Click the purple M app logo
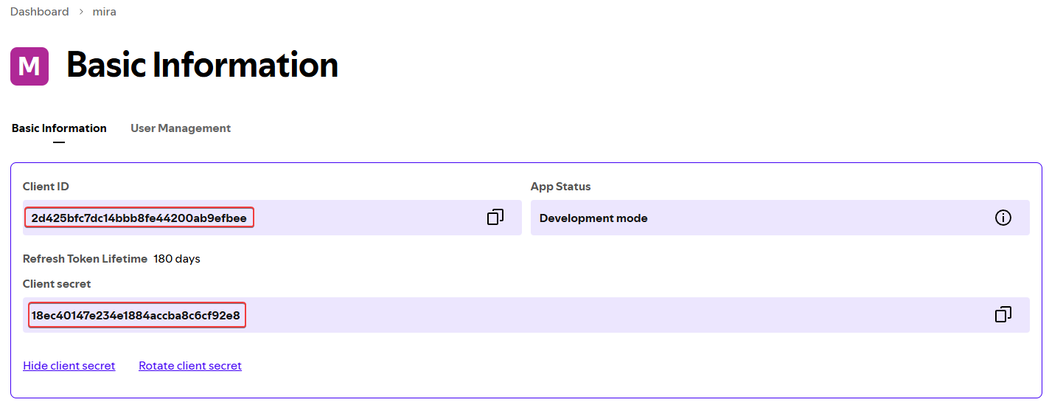 click(29, 66)
